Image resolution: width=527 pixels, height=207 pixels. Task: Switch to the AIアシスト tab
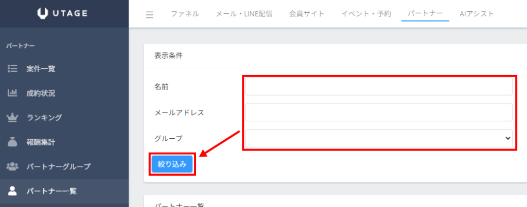click(x=477, y=14)
